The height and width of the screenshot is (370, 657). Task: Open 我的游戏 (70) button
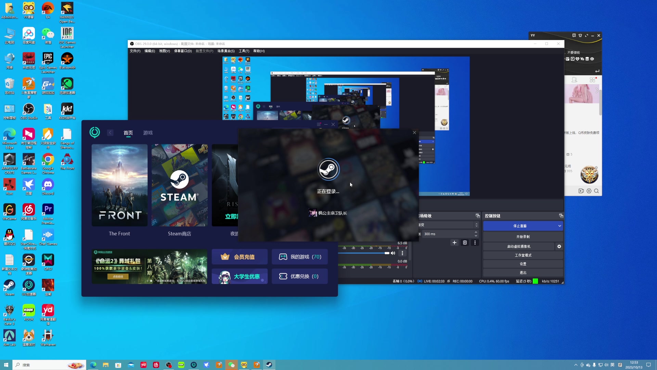tap(300, 257)
